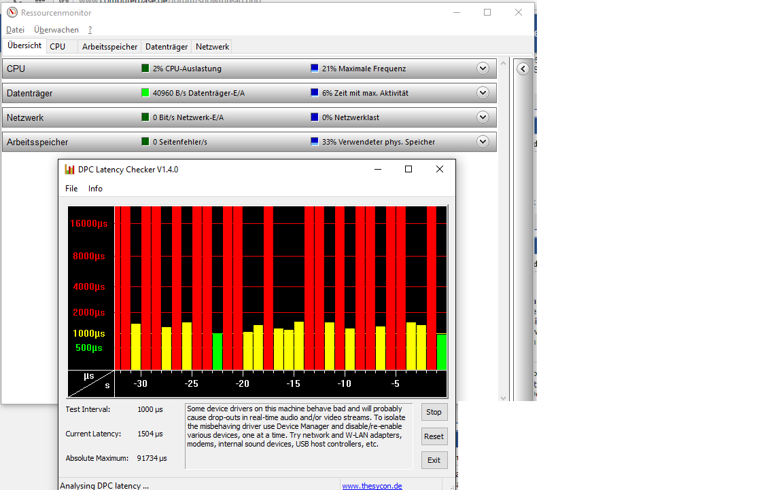The width and height of the screenshot is (783, 490).
Task: Expand the Netzwerk section chevron
Action: pos(483,117)
